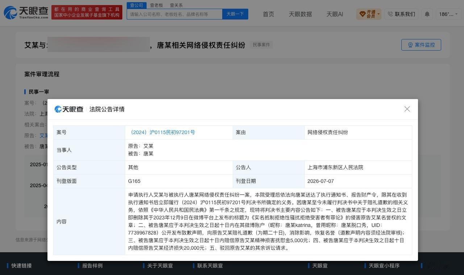Open the 报告样例 footer item
Image resolution: width=464 pixels, height=275 pixels.
click(x=92, y=266)
